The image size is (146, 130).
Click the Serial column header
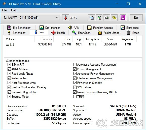click(x=110, y=39)
